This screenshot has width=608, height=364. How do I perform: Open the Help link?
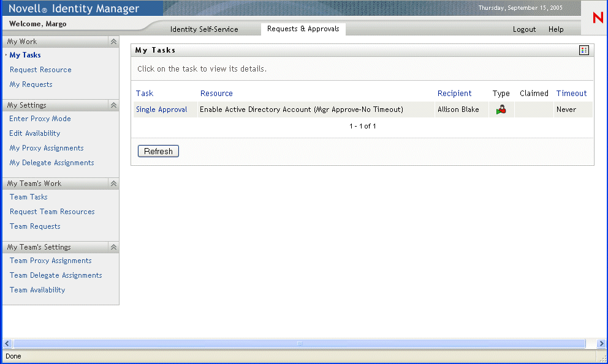pos(556,29)
